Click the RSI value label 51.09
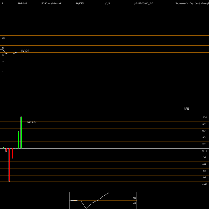 (x=25, y=51)
